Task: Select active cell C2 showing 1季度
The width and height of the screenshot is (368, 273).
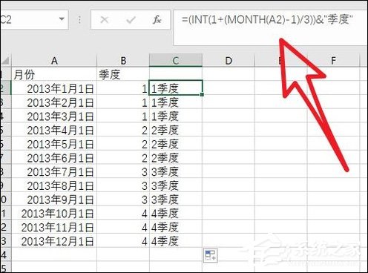Action: click(x=176, y=88)
